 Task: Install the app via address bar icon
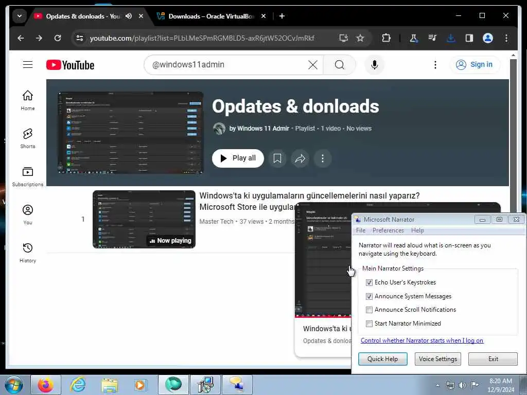343,38
